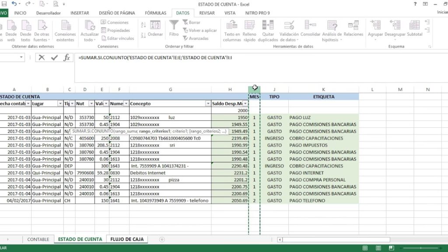Toggle the Filtro funnel button

click(x=174, y=28)
